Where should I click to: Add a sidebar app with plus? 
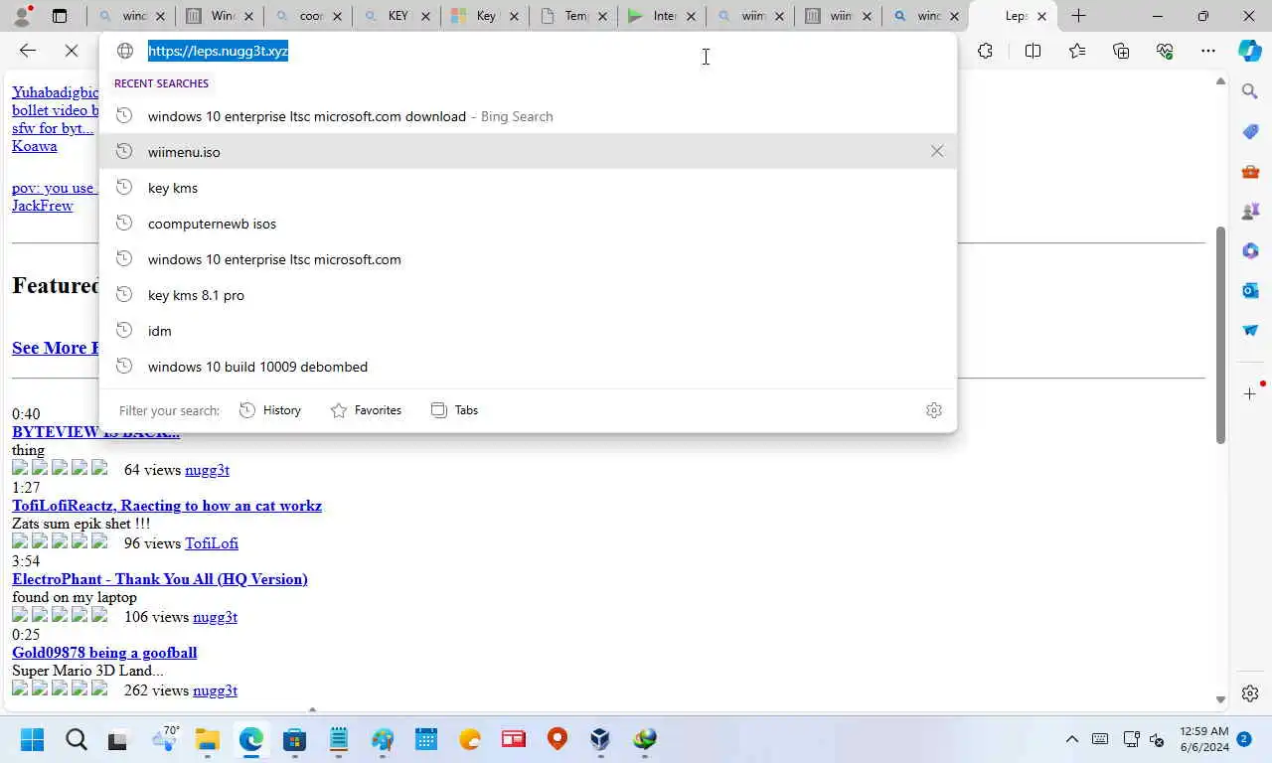1250,393
